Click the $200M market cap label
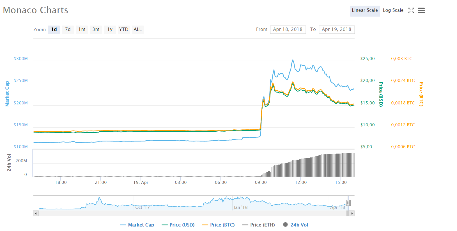The height and width of the screenshot is (231, 457). point(21,103)
